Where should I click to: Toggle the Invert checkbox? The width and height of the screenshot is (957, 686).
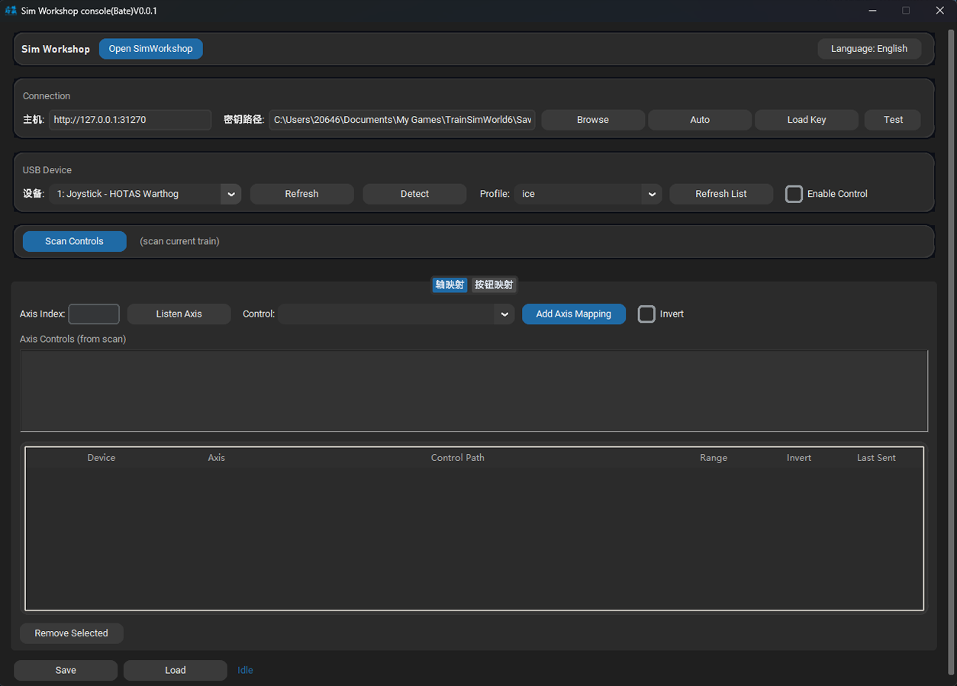pos(646,314)
